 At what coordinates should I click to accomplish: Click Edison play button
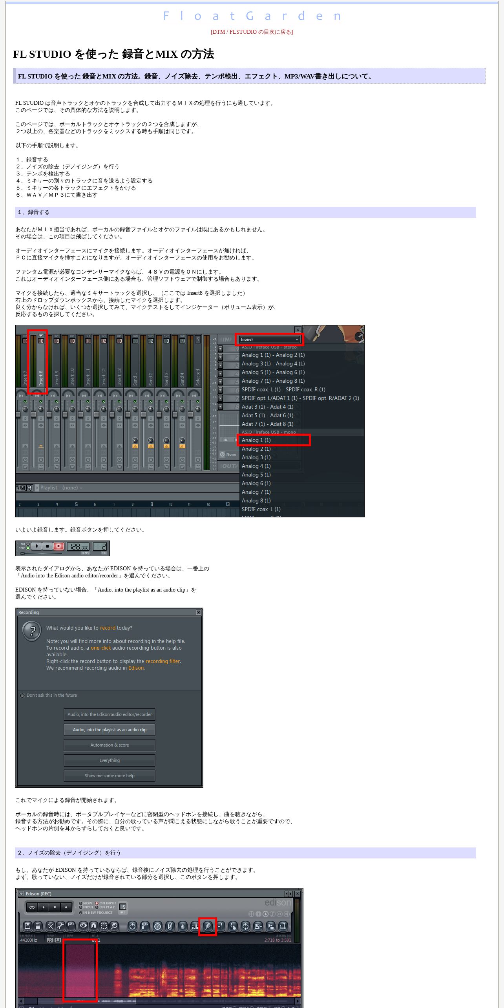pos(43,907)
